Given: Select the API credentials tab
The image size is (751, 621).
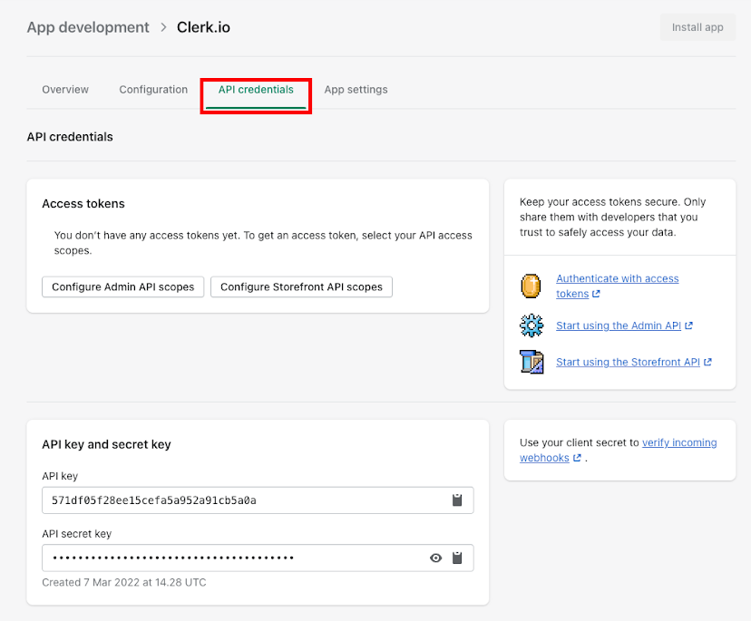Looking at the screenshot, I should tap(255, 90).
